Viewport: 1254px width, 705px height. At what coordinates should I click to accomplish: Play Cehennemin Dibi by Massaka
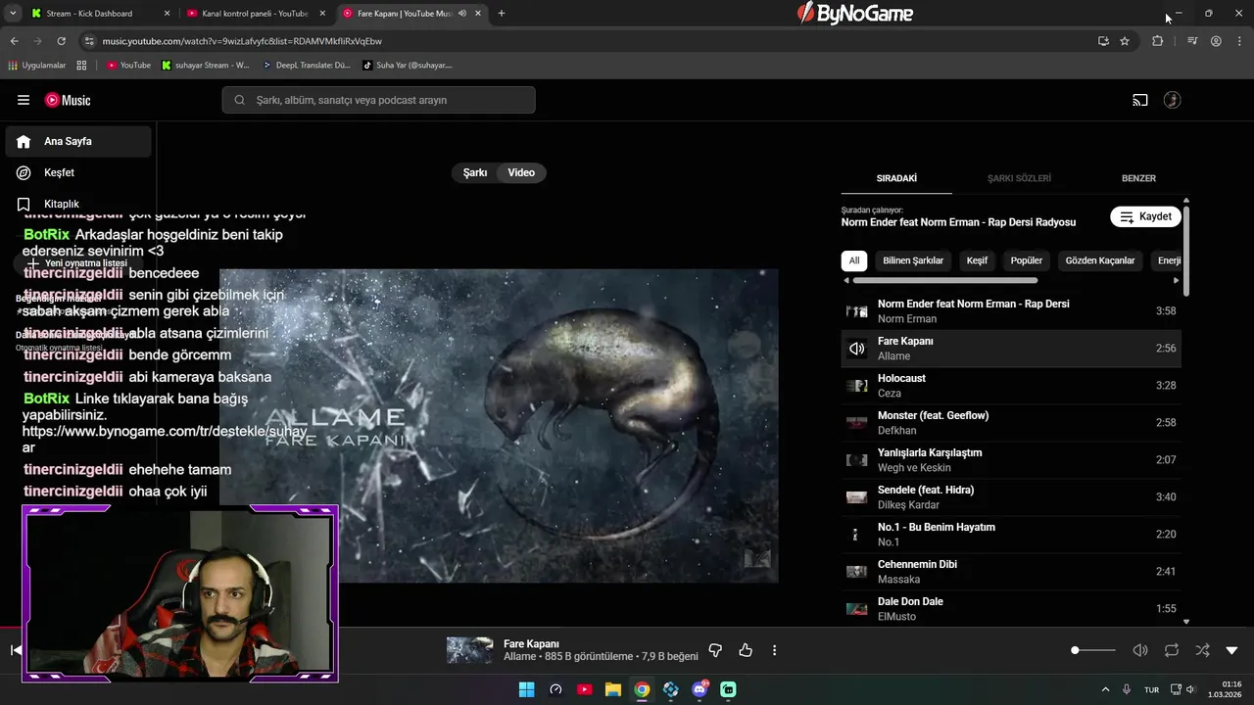(1011, 572)
